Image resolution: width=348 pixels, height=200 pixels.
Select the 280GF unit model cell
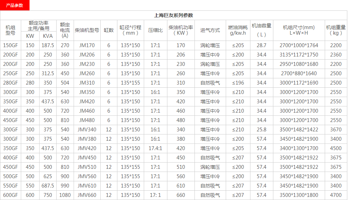pyautogui.click(x=10, y=83)
